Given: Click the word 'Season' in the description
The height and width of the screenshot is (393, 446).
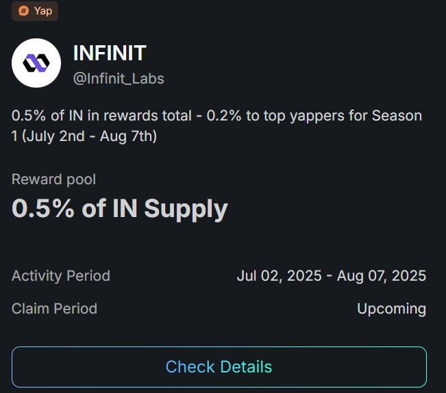Looking at the screenshot, I should click(397, 116).
